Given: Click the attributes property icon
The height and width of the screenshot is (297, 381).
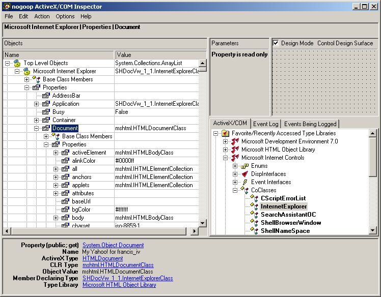Looking at the screenshot, I should (65, 193).
